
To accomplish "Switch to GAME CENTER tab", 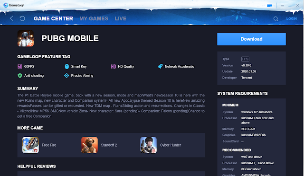I will (x=53, y=18).
